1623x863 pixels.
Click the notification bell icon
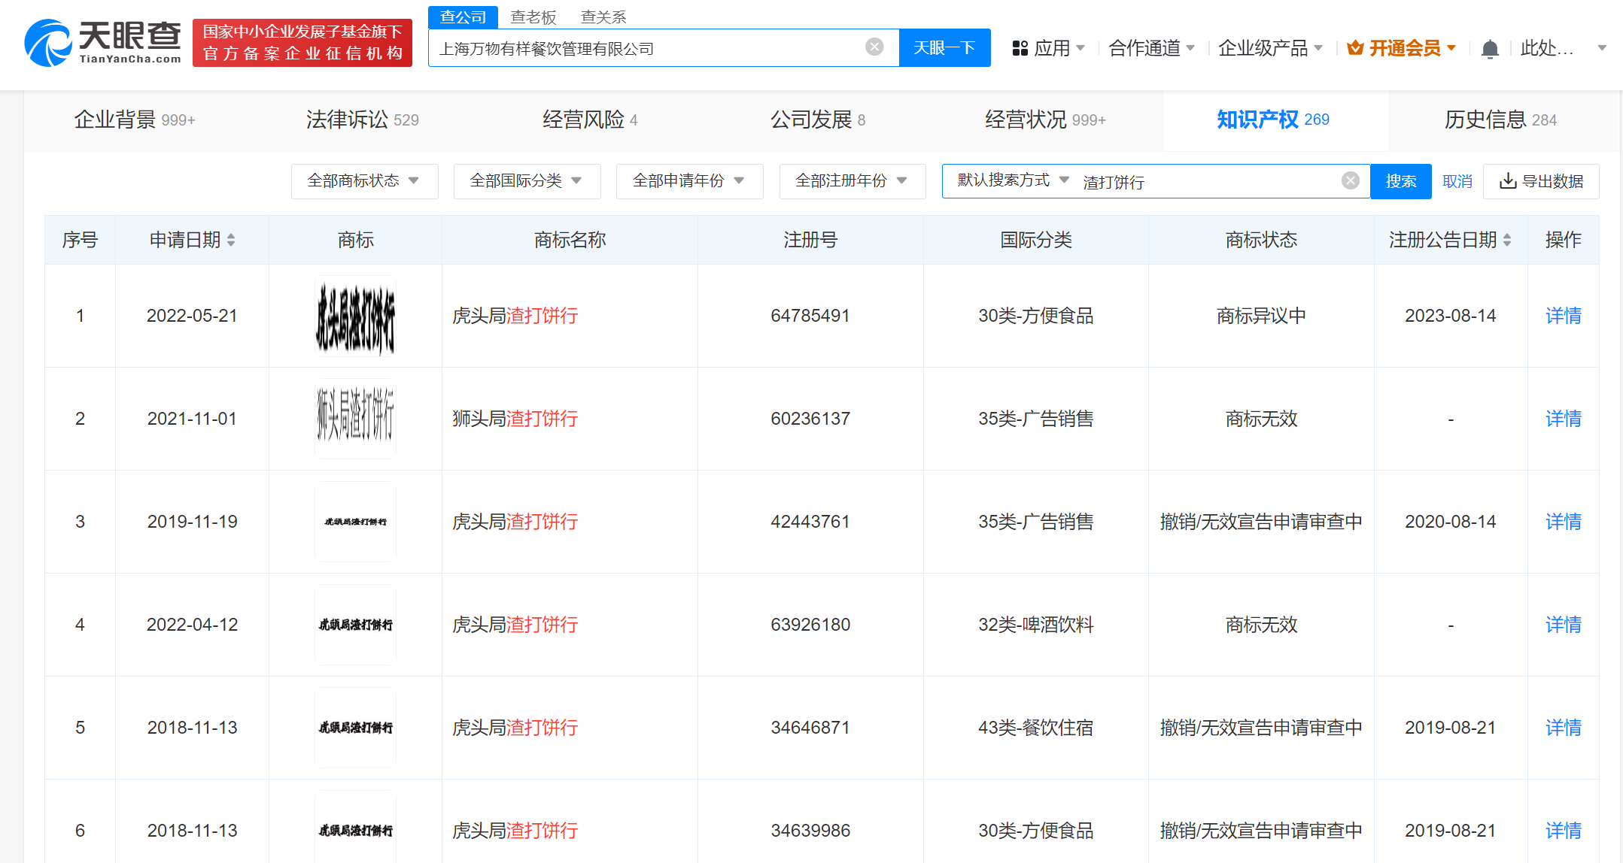tap(1489, 49)
